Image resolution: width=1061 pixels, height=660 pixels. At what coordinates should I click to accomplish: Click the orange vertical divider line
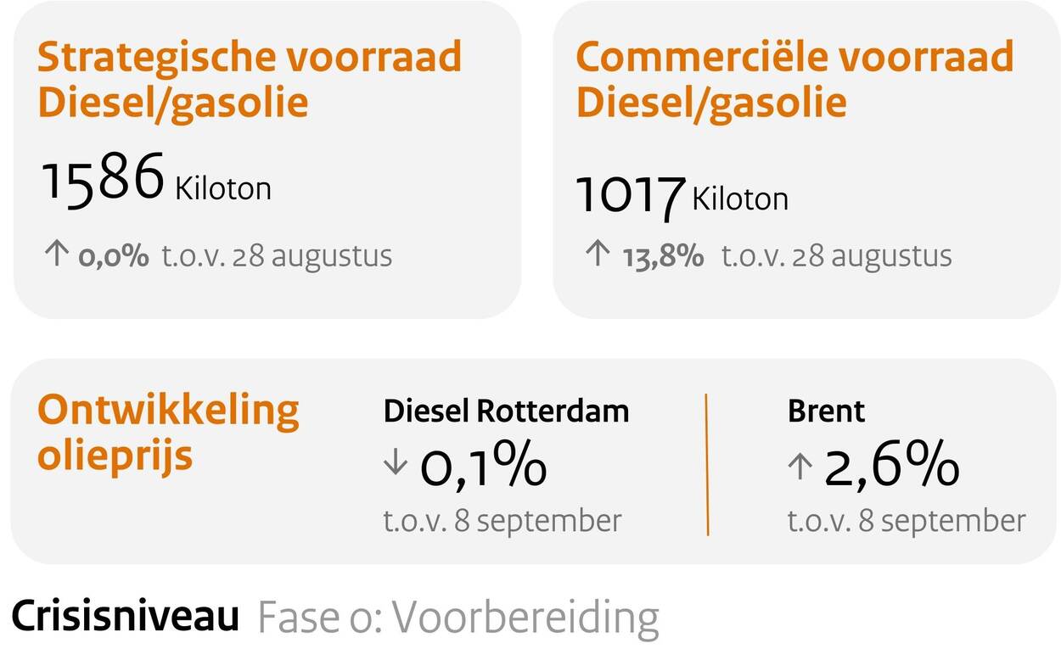(707, 464)
